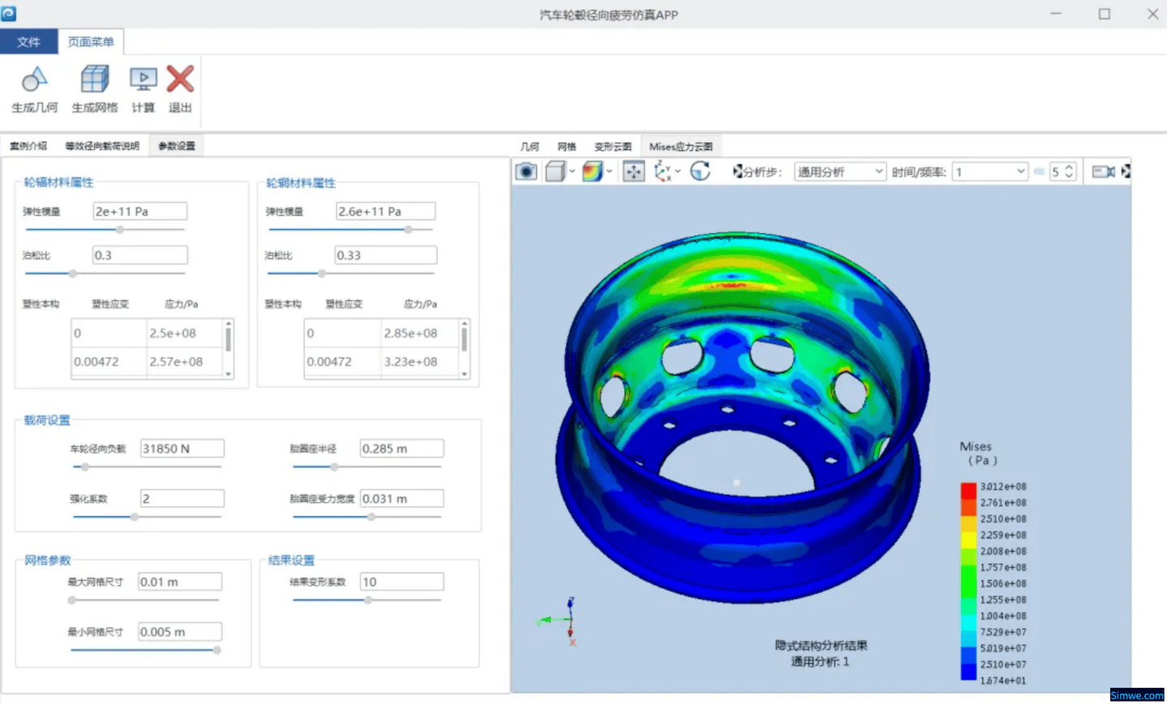
Task: Switch to the 参数设置 tab
Action: point(177,146)
